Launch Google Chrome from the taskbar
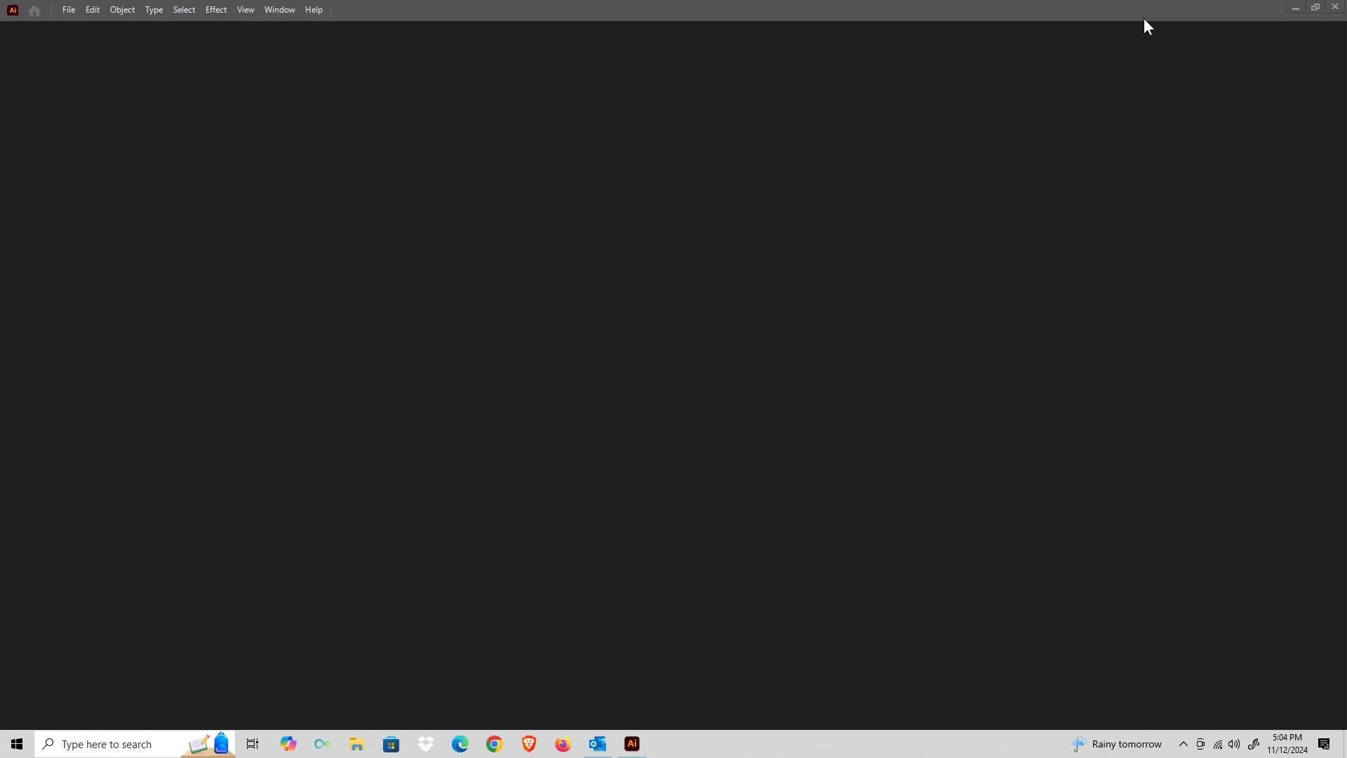Viewport: 1347px width, 758px height. click(495, 744)
